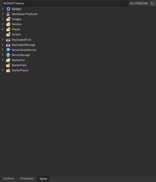Screen dimensions: 156x182
Task: Expand the Images folder
Action: pyautogui.click(x=3, y=19)
